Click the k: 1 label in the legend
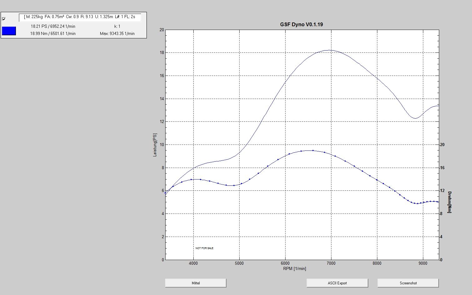The image size is (472, 295). coord(117,27)
